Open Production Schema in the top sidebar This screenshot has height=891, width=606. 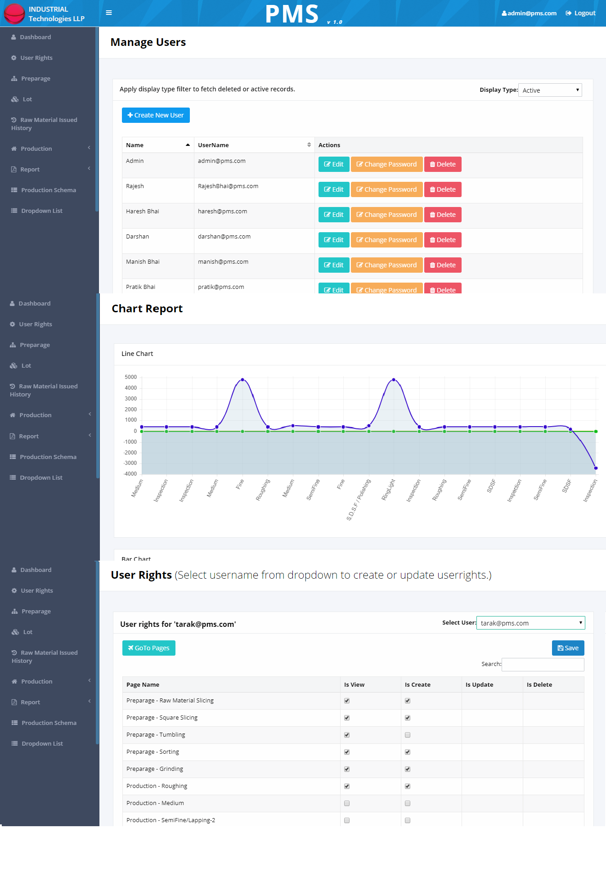48,190
